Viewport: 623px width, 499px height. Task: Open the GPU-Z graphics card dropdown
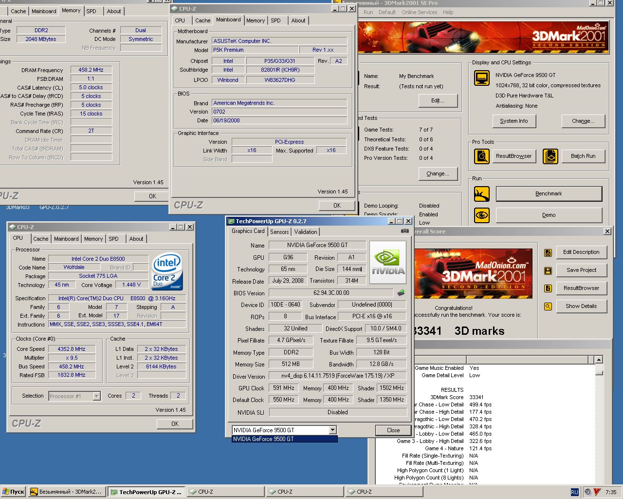333,430
